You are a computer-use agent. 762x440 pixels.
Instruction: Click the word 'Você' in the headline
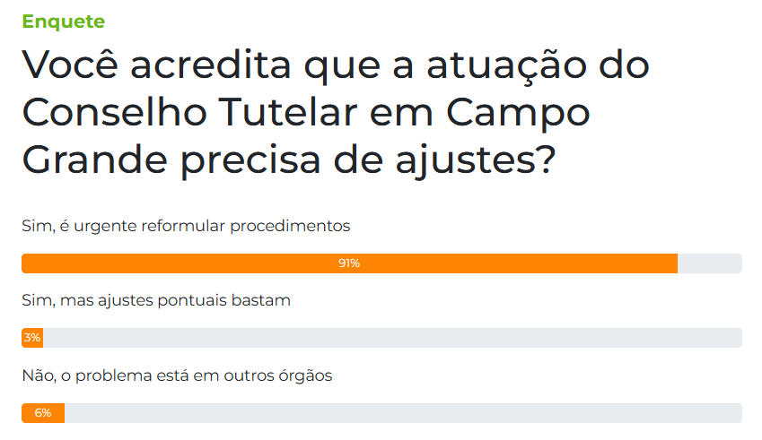pyautogui.click(x=70, y=64)
